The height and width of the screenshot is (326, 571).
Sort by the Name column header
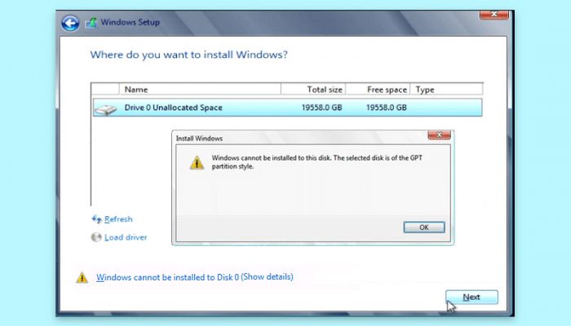(x=200, y=90)
